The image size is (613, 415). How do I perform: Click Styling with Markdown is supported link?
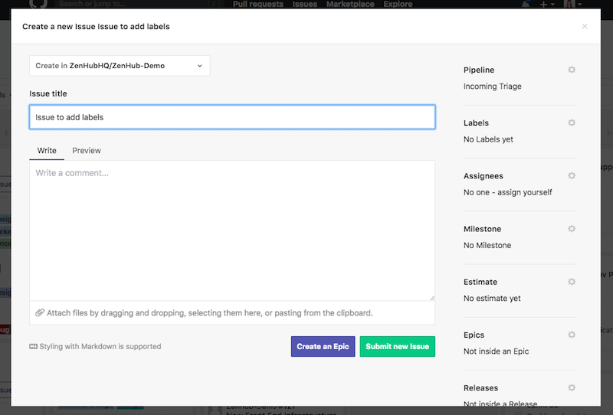(100, 346)
